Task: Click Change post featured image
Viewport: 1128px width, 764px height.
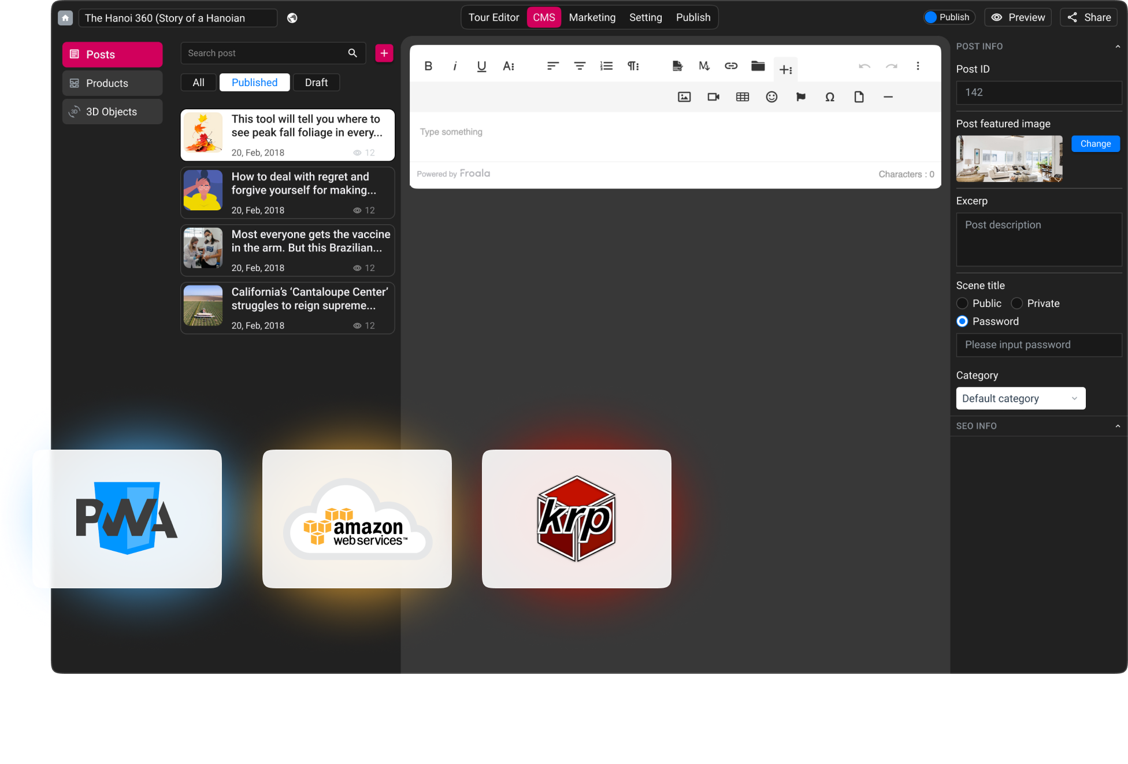Action: coord(1096,142)
